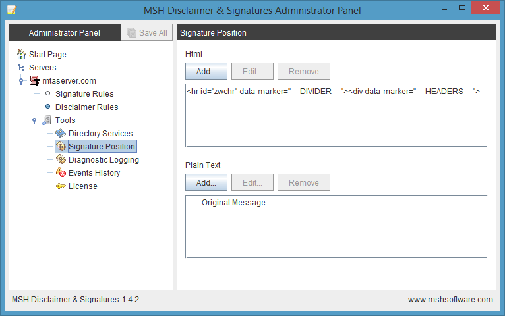The height and width of the screenshot is (316, 505).
Task: Collapse the mtaserver.com tree node
Action: (x=21, y=82)
